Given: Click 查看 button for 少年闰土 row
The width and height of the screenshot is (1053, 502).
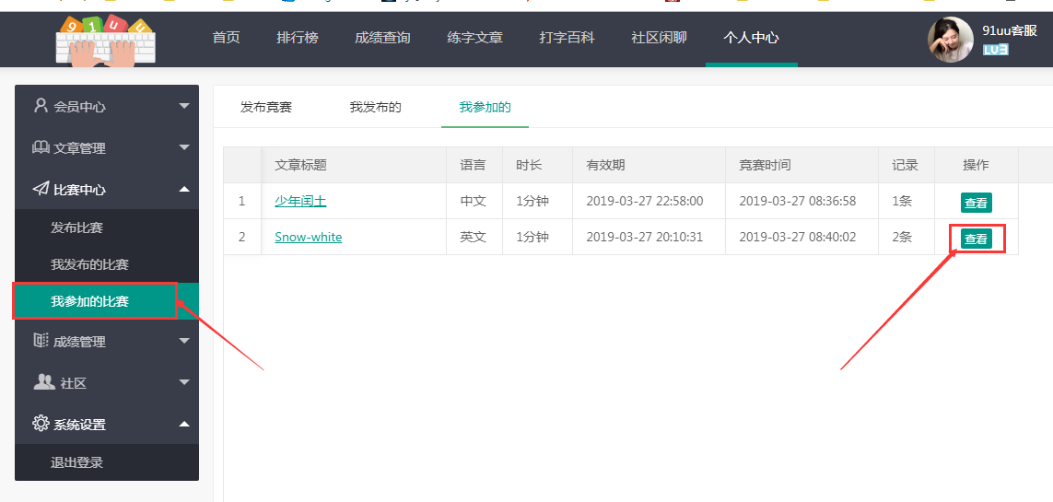Looking at the screenshot, I should [x=976, y=202].
